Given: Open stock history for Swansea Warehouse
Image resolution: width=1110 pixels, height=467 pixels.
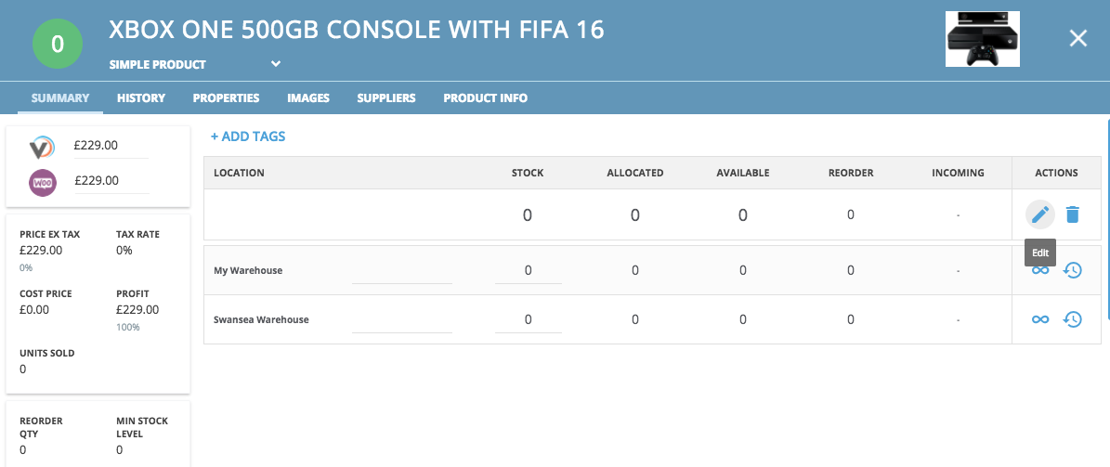Looking at the screenshot, I should pyautogui.click(x=1073, y=319).
